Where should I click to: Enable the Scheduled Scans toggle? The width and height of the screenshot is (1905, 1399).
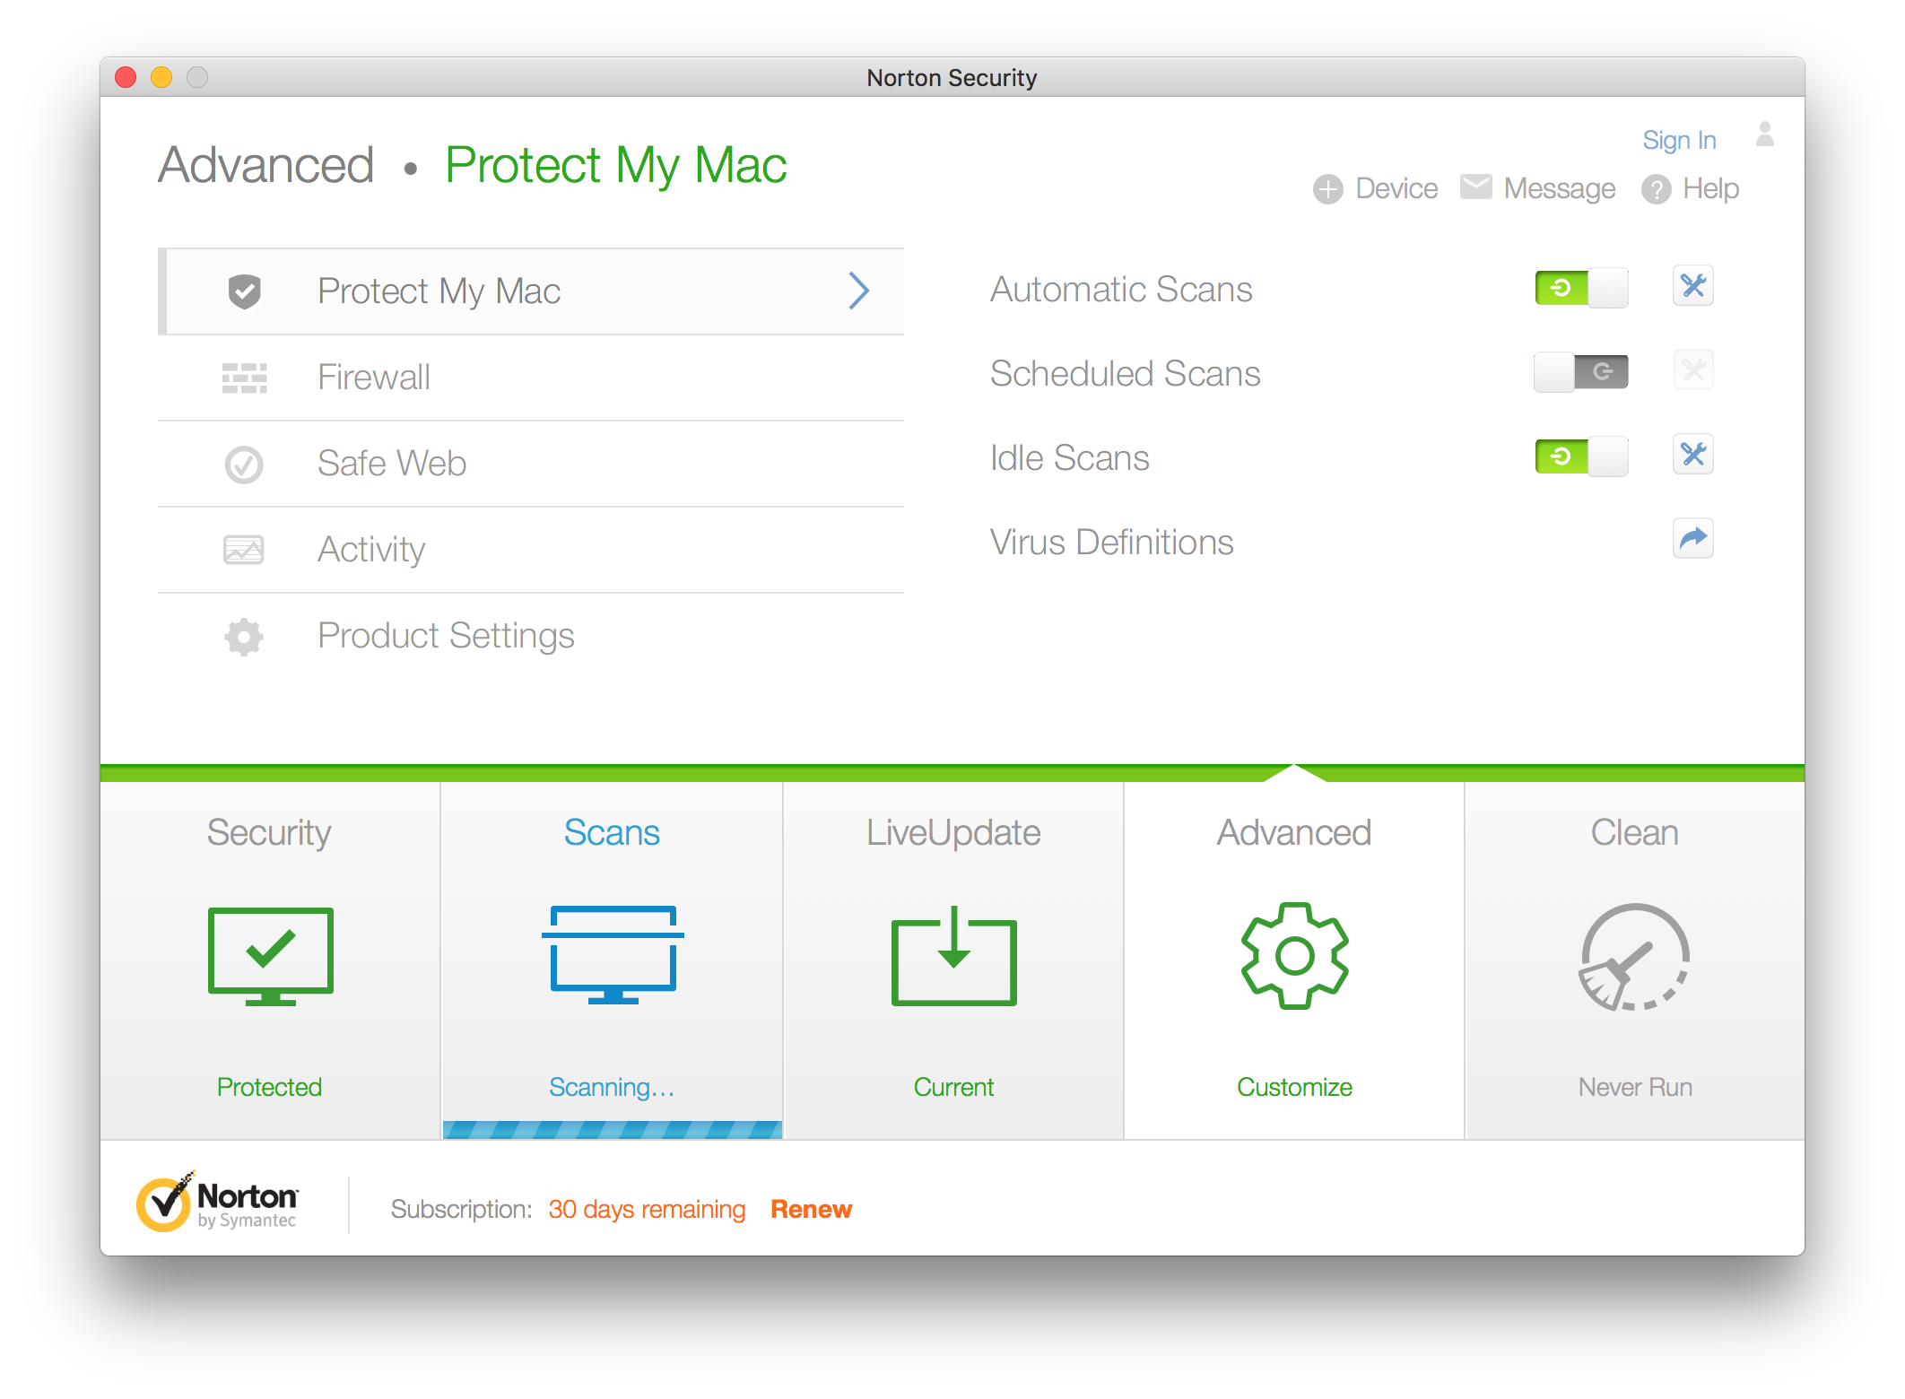tap(1581, 371)
